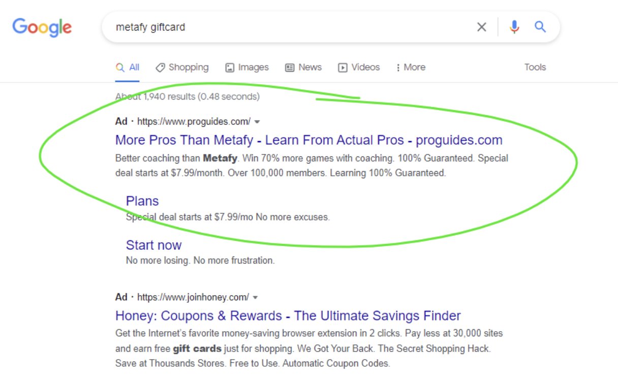Image resolution: width=618 pixels, height=386 pixels.
Task: Click the blue magnifier search icon
Action: (540, 27)
